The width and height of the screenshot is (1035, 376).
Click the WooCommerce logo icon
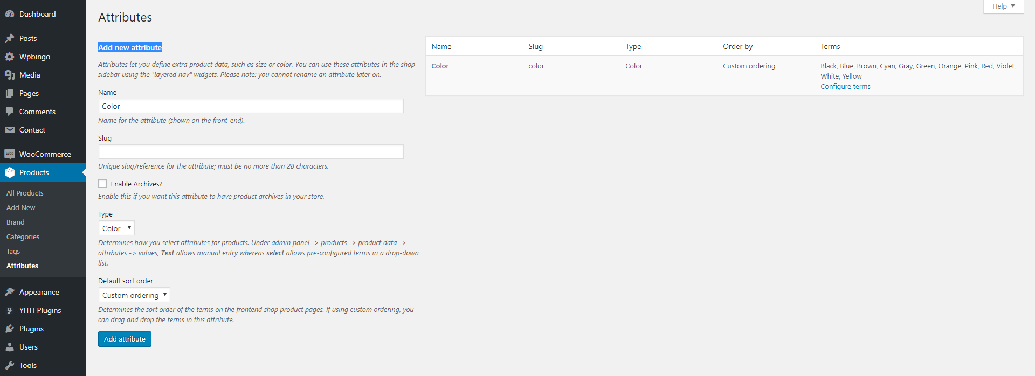10,154
